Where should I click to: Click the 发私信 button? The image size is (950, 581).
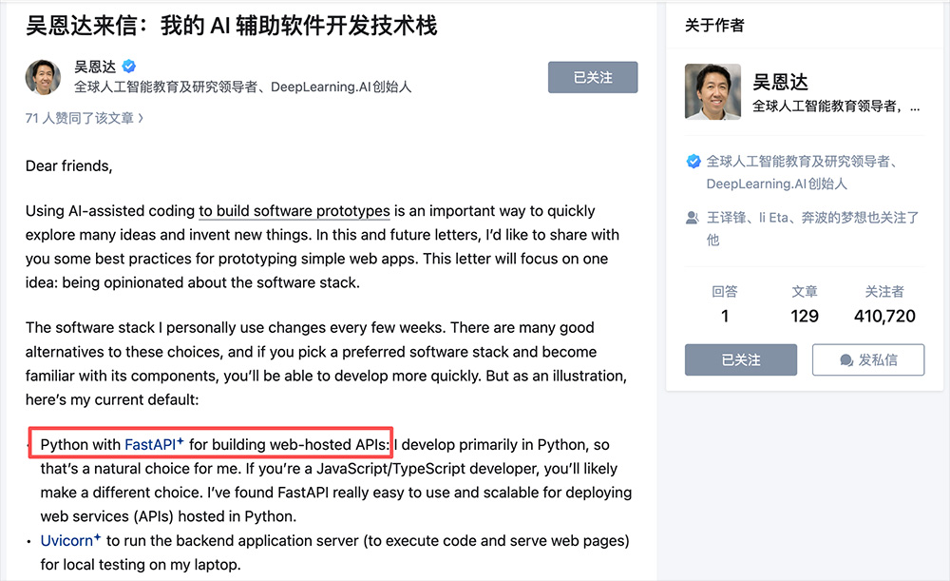tap(867, 359)
